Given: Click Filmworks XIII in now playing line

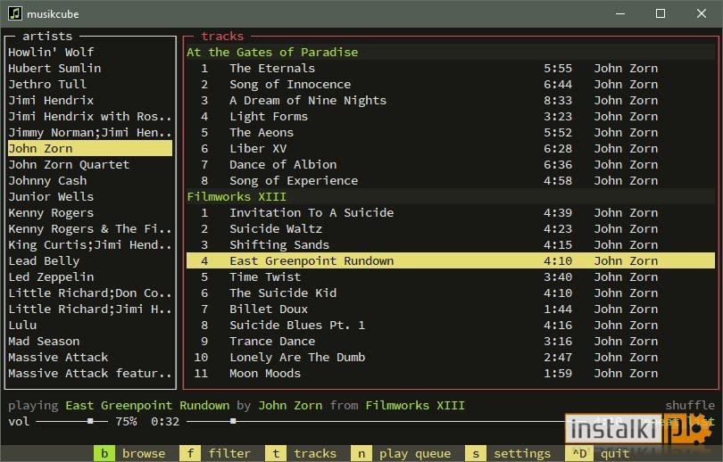Looking at the screenshot, I should tap(415, 405).
